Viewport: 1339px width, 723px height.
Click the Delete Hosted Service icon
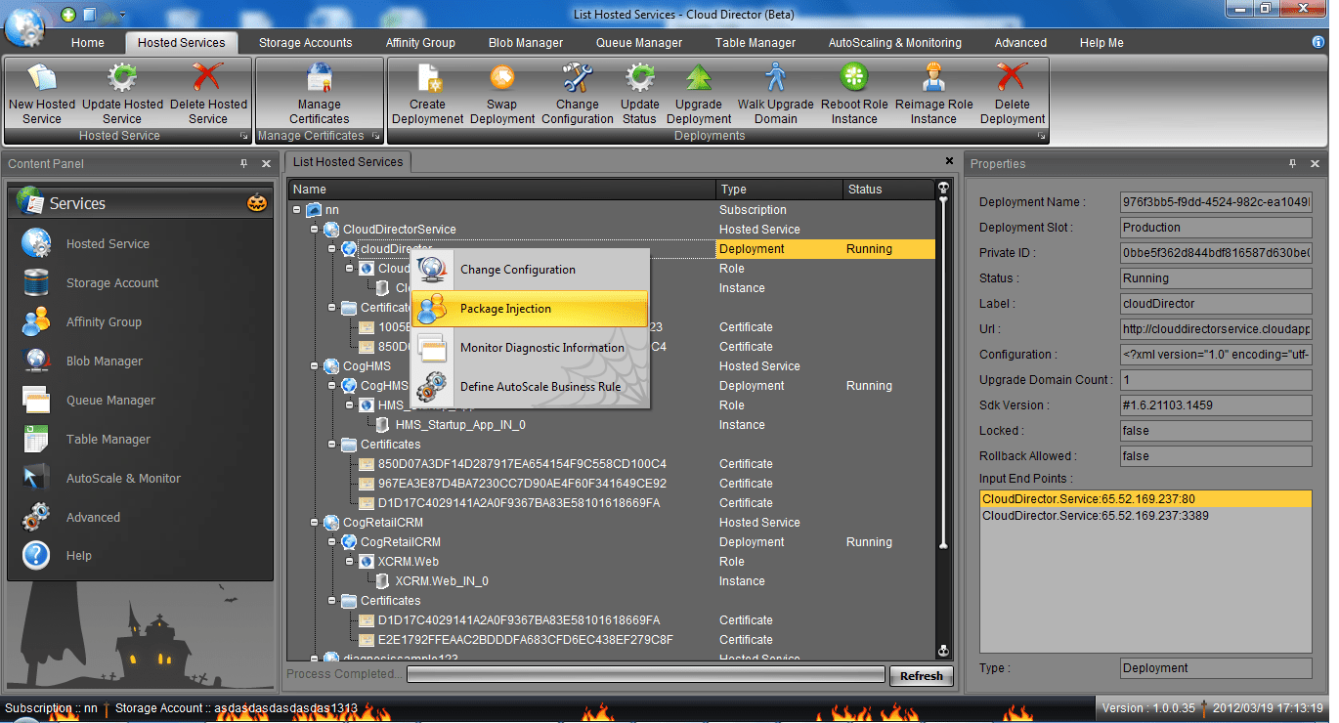(x=208, y=78)
